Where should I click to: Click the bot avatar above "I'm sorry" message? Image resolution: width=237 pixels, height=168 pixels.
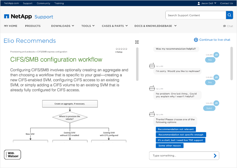tap(152, 66)
